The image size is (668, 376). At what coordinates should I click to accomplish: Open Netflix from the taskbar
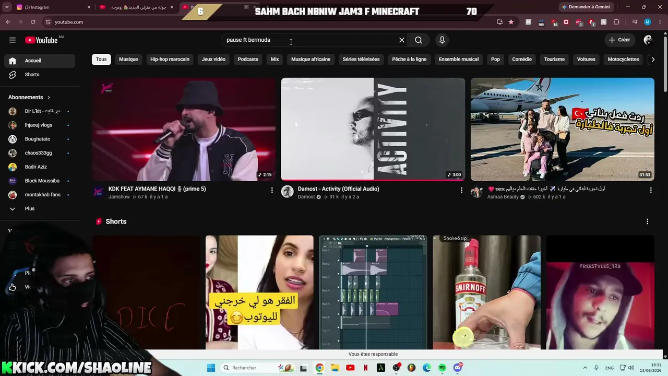point(365,368)
